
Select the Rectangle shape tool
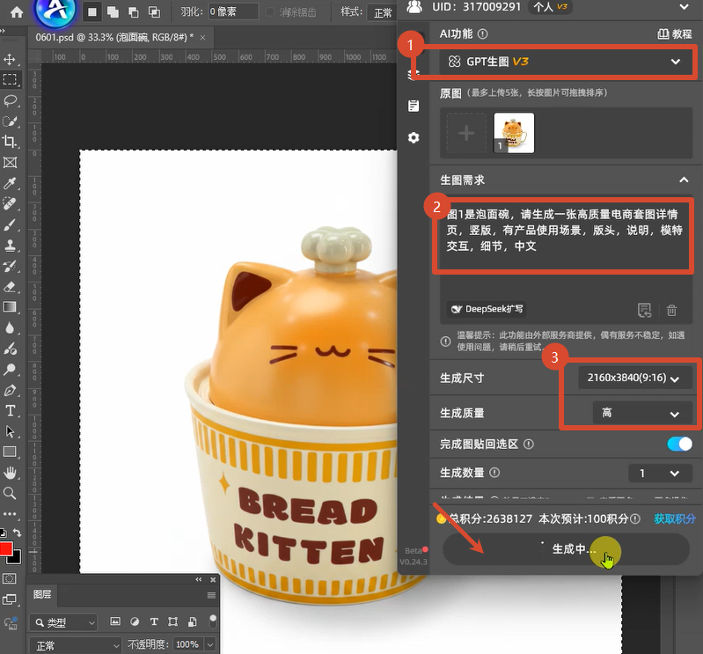[x=10, y=452]
